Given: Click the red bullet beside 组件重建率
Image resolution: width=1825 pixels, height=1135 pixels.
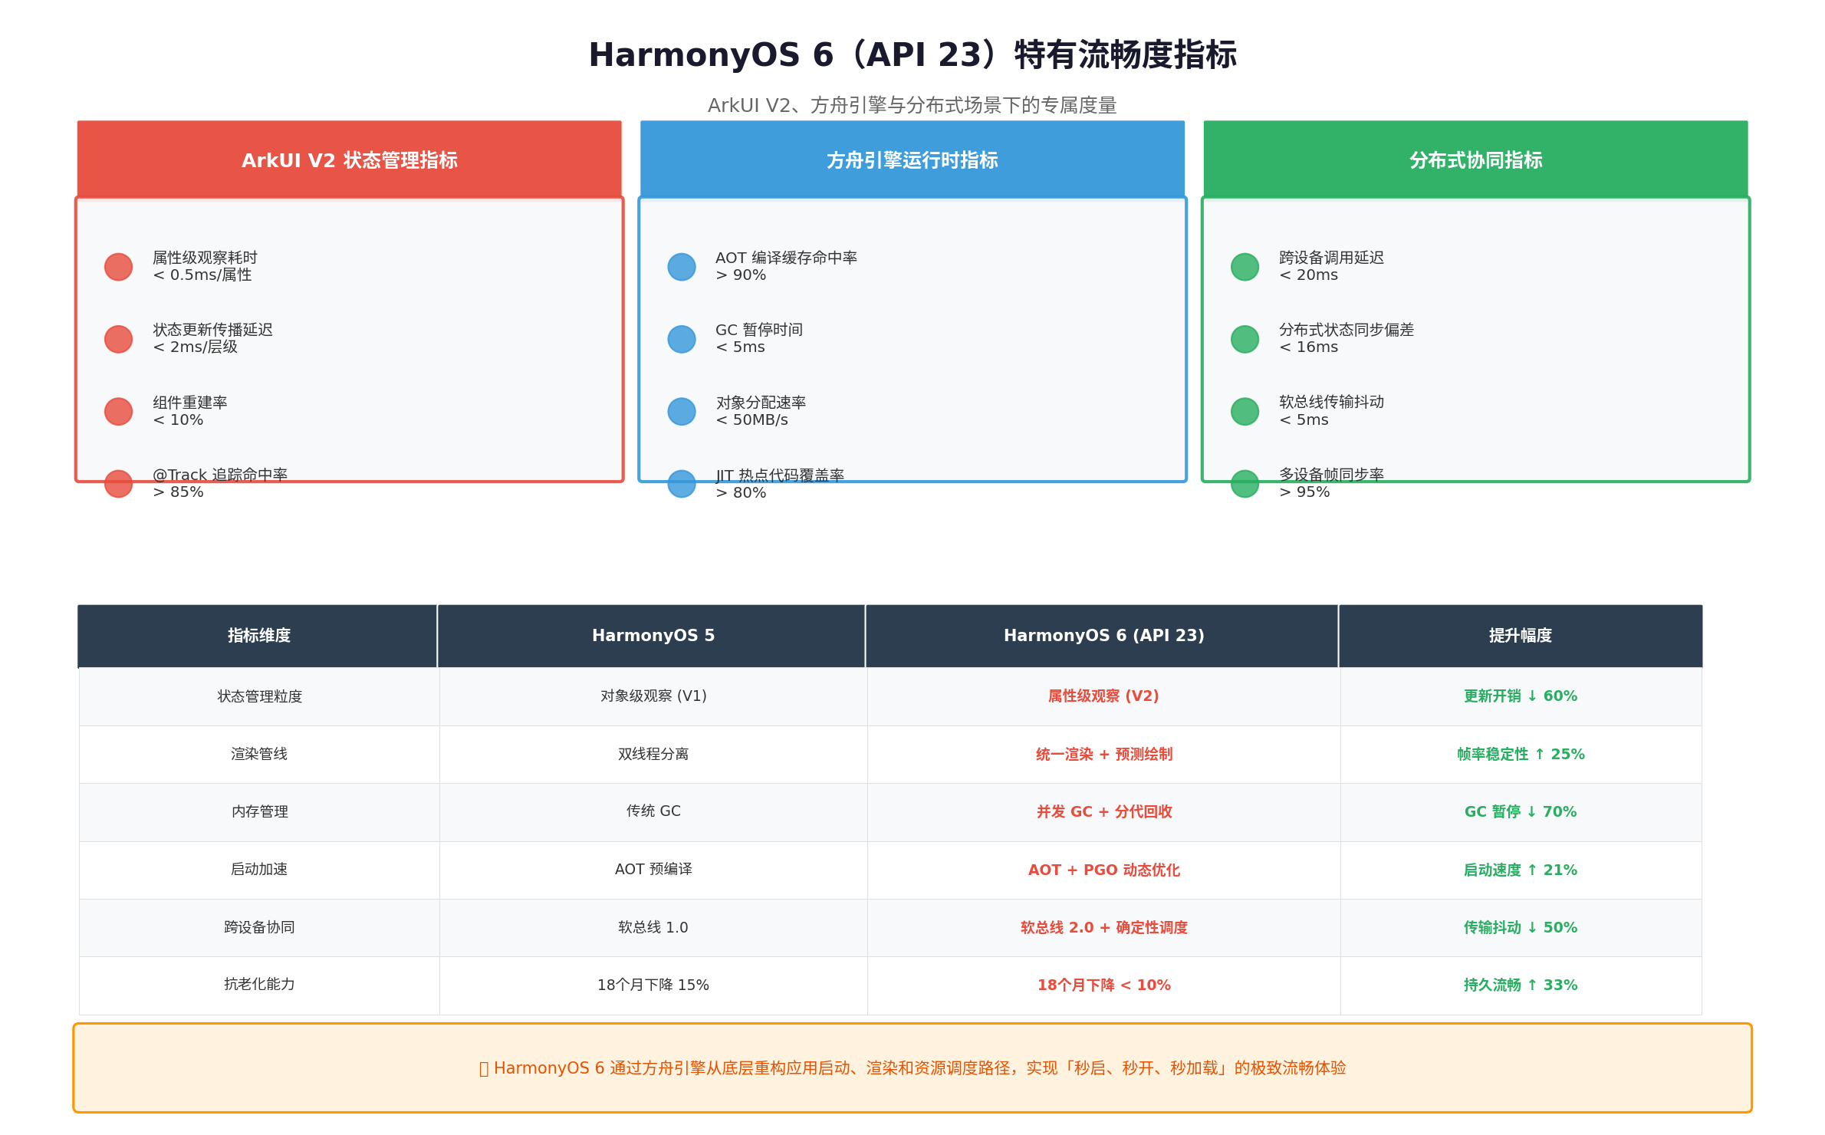Looking at the screenshot, I should [118, 411].
